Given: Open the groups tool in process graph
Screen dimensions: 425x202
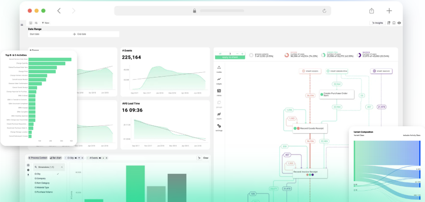Looking at the screenshot, I should coord(219,104).
